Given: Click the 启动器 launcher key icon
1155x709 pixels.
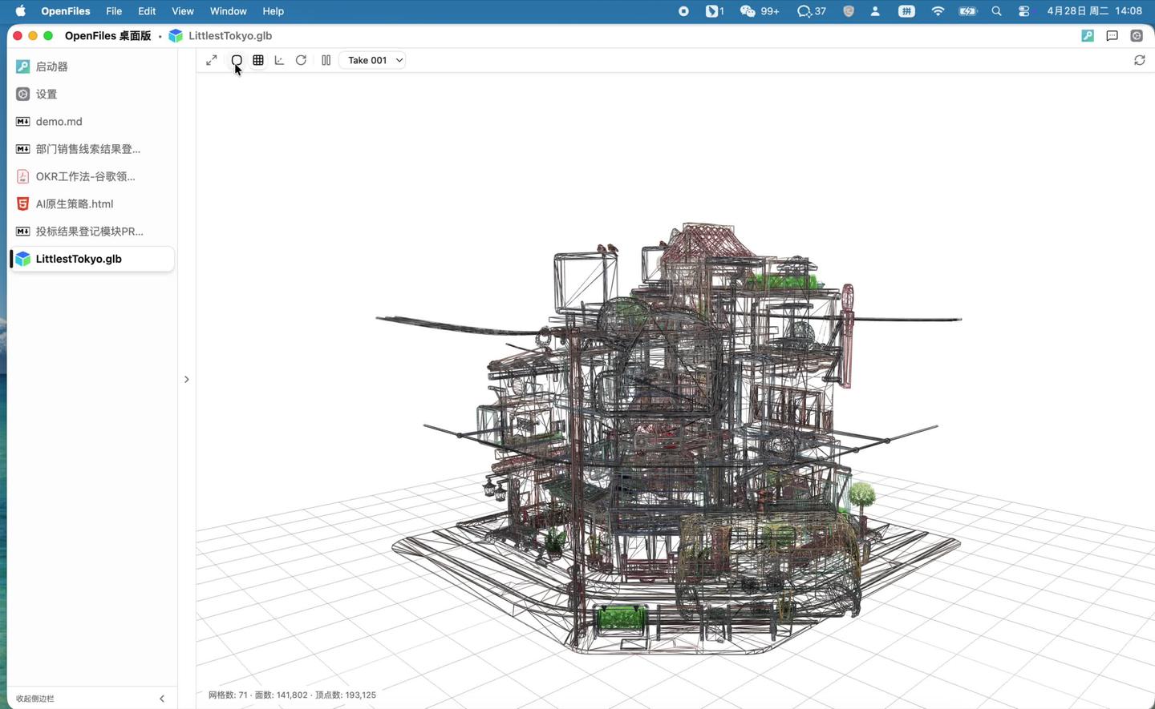Looking at the screenshot, I should (22, 66).
